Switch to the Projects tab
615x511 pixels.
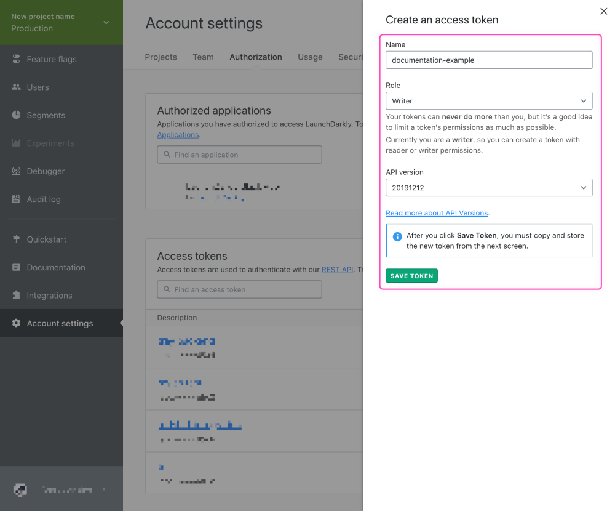pos(161,57)
